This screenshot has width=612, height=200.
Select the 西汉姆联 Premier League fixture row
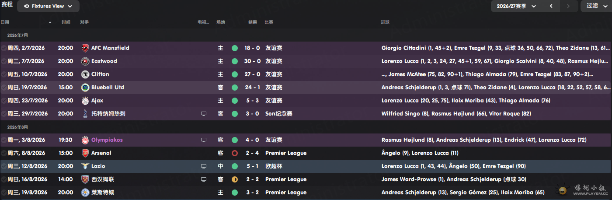click(x=306, y=179)
